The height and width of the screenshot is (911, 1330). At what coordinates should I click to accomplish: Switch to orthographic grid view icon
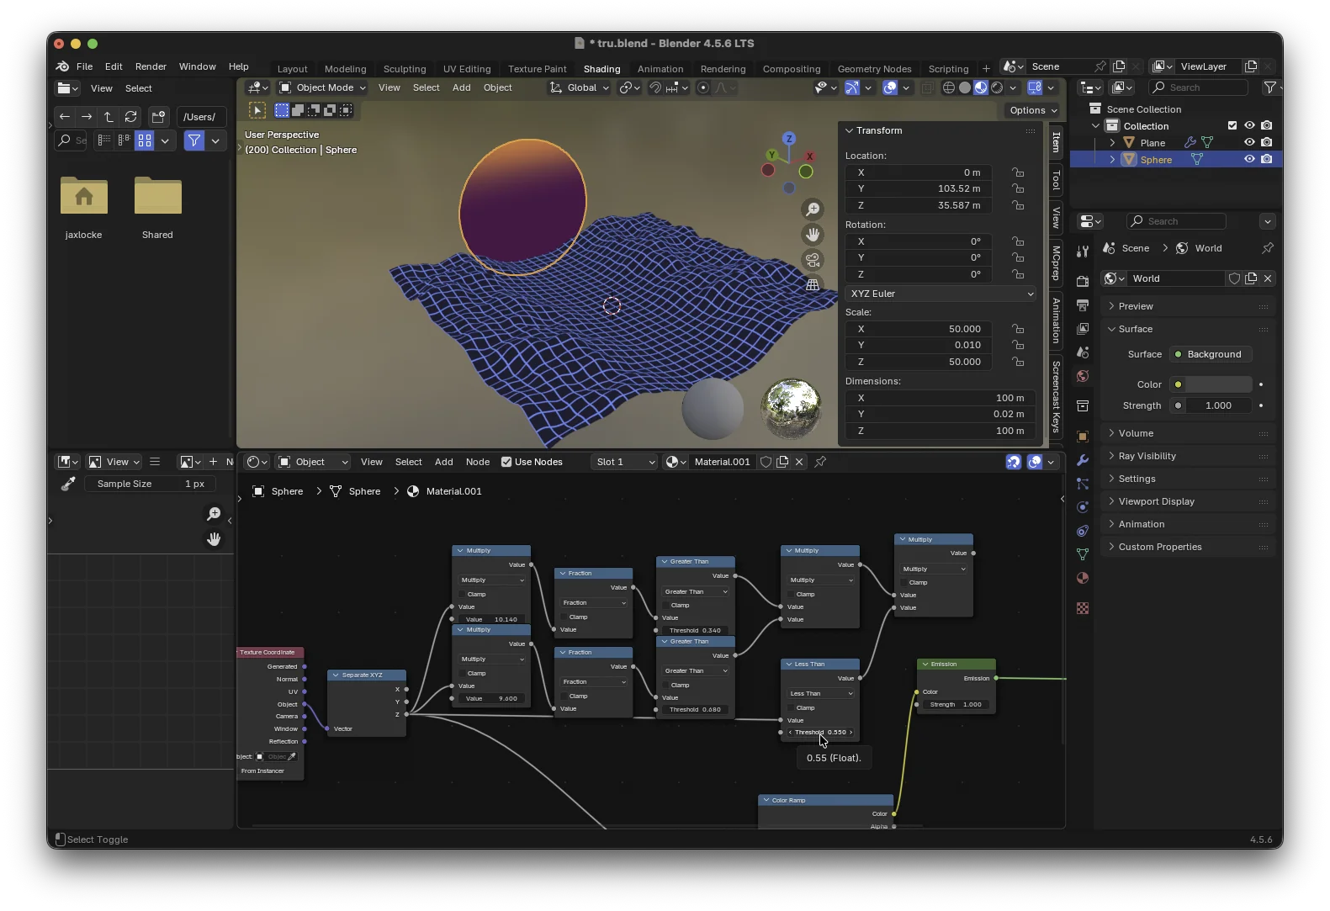813,285
